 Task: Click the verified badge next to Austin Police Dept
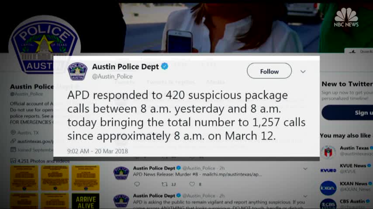click(x=165, y=67)
